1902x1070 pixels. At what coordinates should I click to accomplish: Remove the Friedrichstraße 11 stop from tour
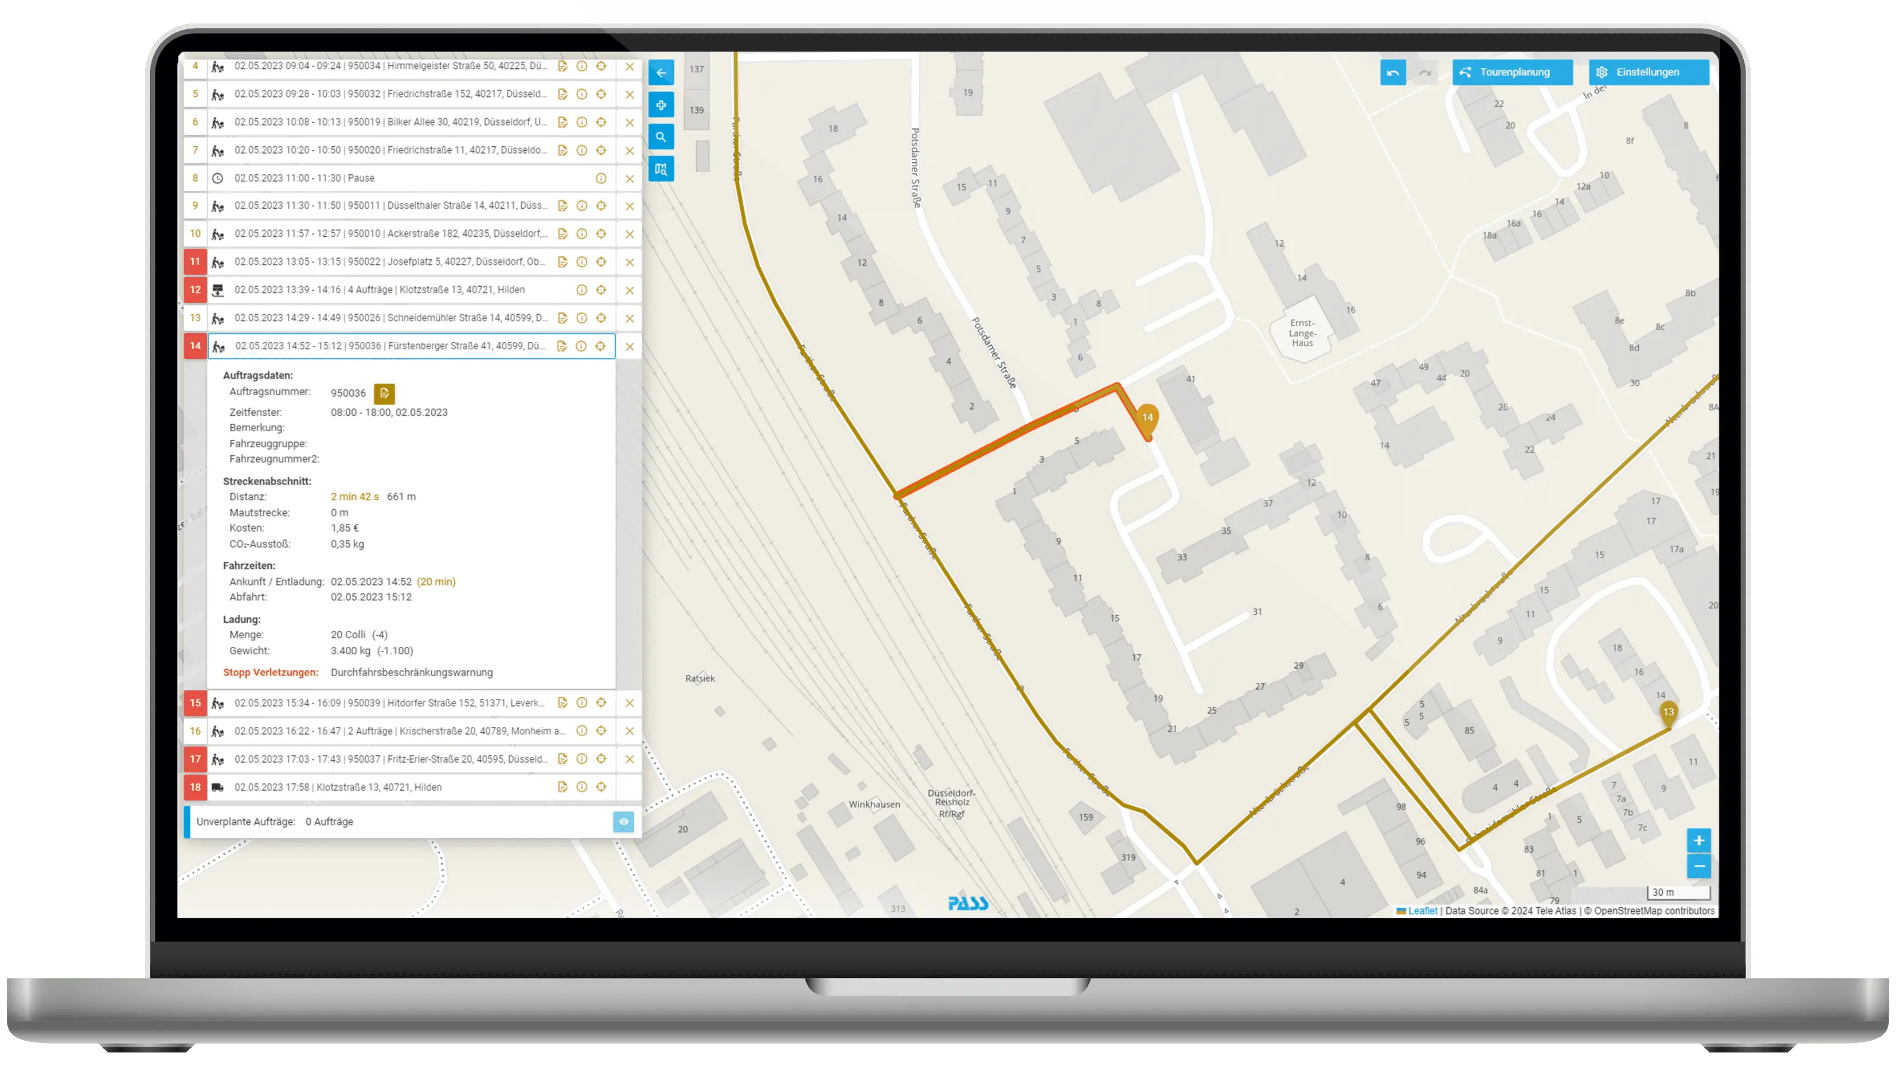629,151
